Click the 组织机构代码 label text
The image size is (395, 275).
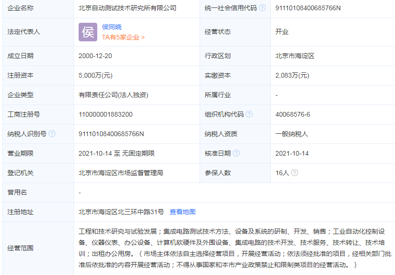pyautogui.click(x=224, y=114)
